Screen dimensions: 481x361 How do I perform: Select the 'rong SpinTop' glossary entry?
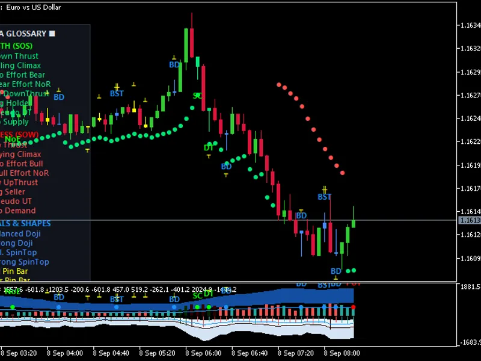click(25, 262)
